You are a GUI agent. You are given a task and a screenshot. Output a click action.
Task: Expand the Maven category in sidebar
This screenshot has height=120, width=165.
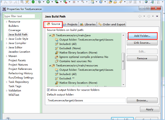pos(7,56)
